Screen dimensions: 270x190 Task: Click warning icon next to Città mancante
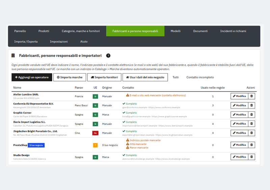coord(128,144)
